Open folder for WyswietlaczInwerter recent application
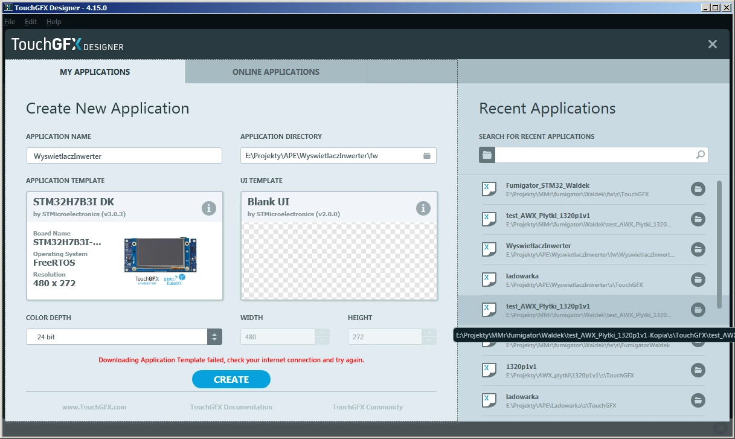This screenshot has width=735, height=439. pyautogui.click(x=698, y=249)
